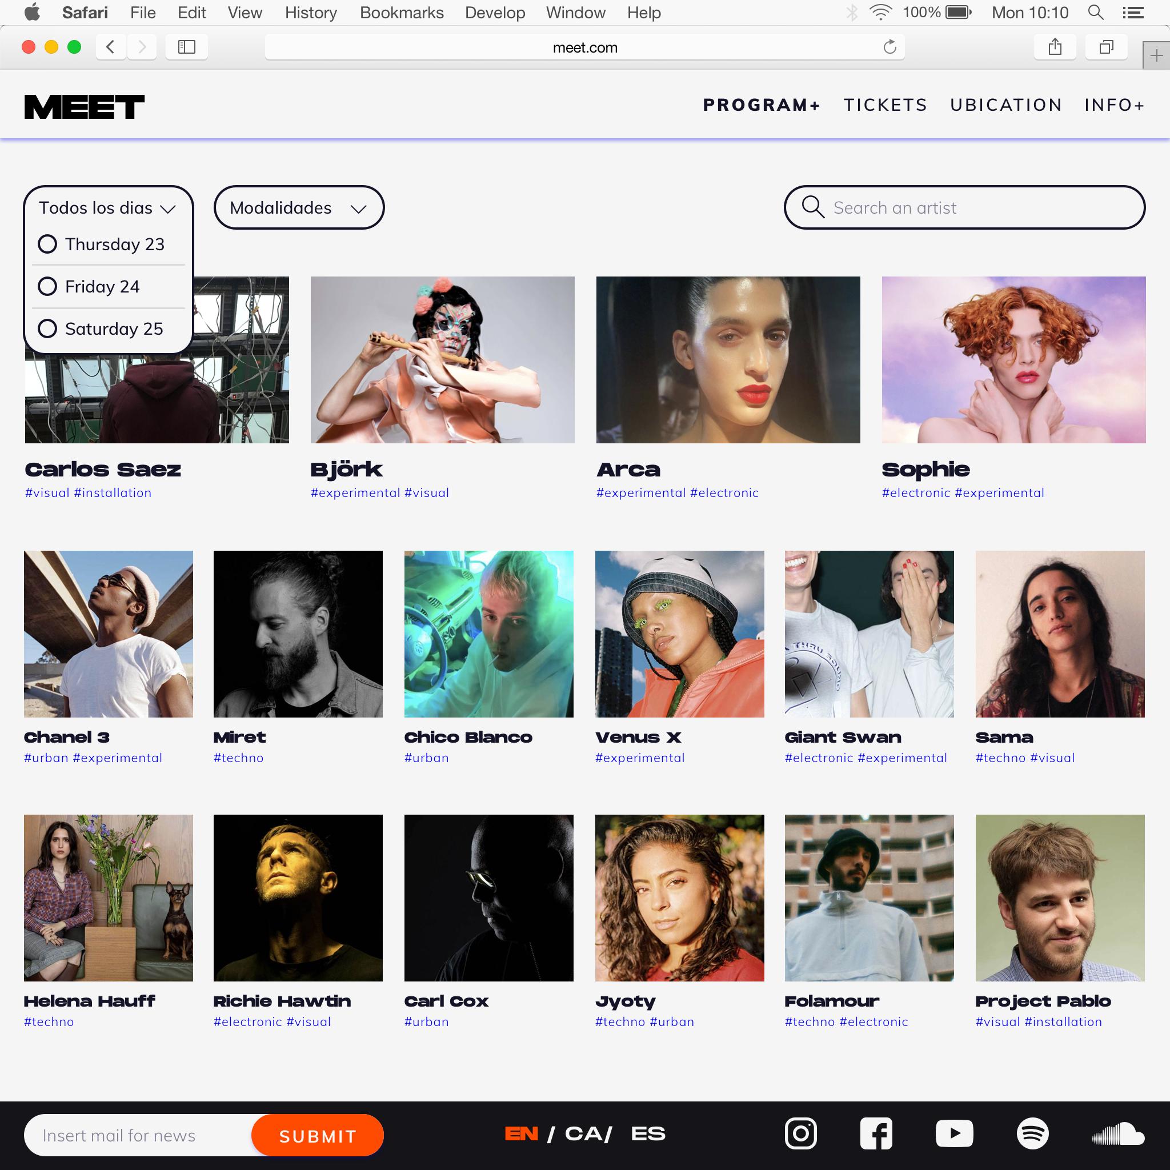Open the Jyoty artist photo

pos(679,897)
